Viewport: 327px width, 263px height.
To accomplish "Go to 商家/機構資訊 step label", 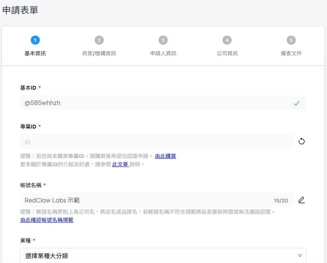I will click(x=99, y=53).
